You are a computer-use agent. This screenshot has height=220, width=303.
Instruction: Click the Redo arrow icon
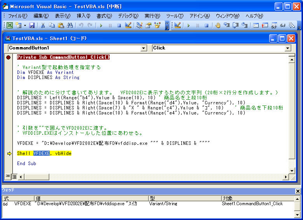point(90,25)
